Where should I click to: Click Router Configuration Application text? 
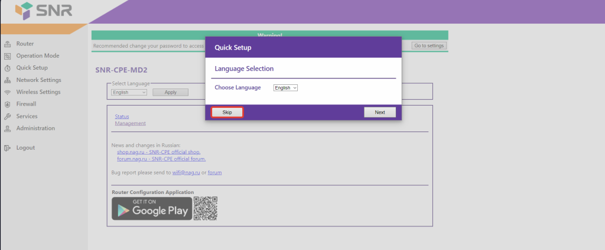pos(153,192)
